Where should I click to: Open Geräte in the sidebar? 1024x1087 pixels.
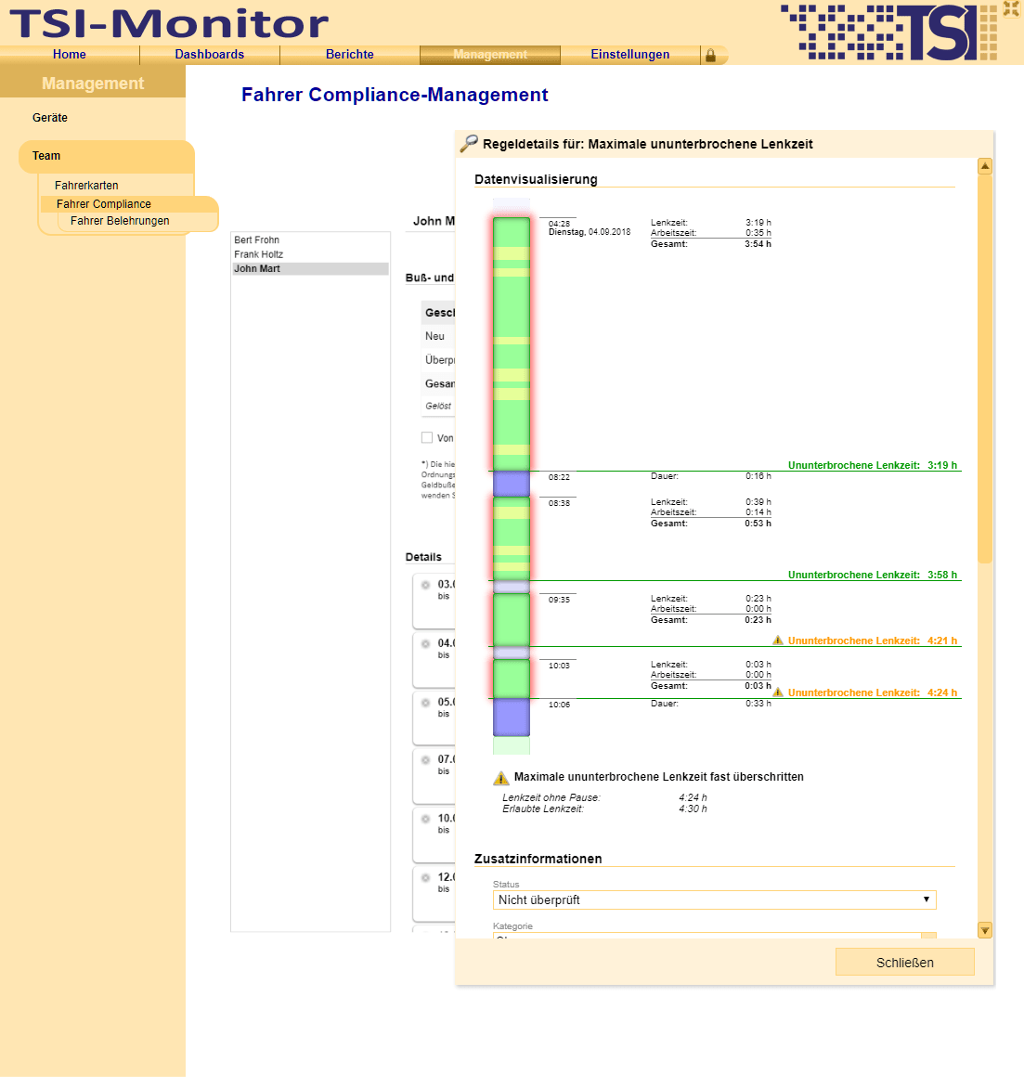point(50,118)
